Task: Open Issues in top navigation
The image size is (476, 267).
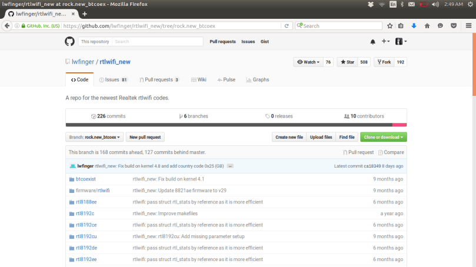Action: pos(248,42)
